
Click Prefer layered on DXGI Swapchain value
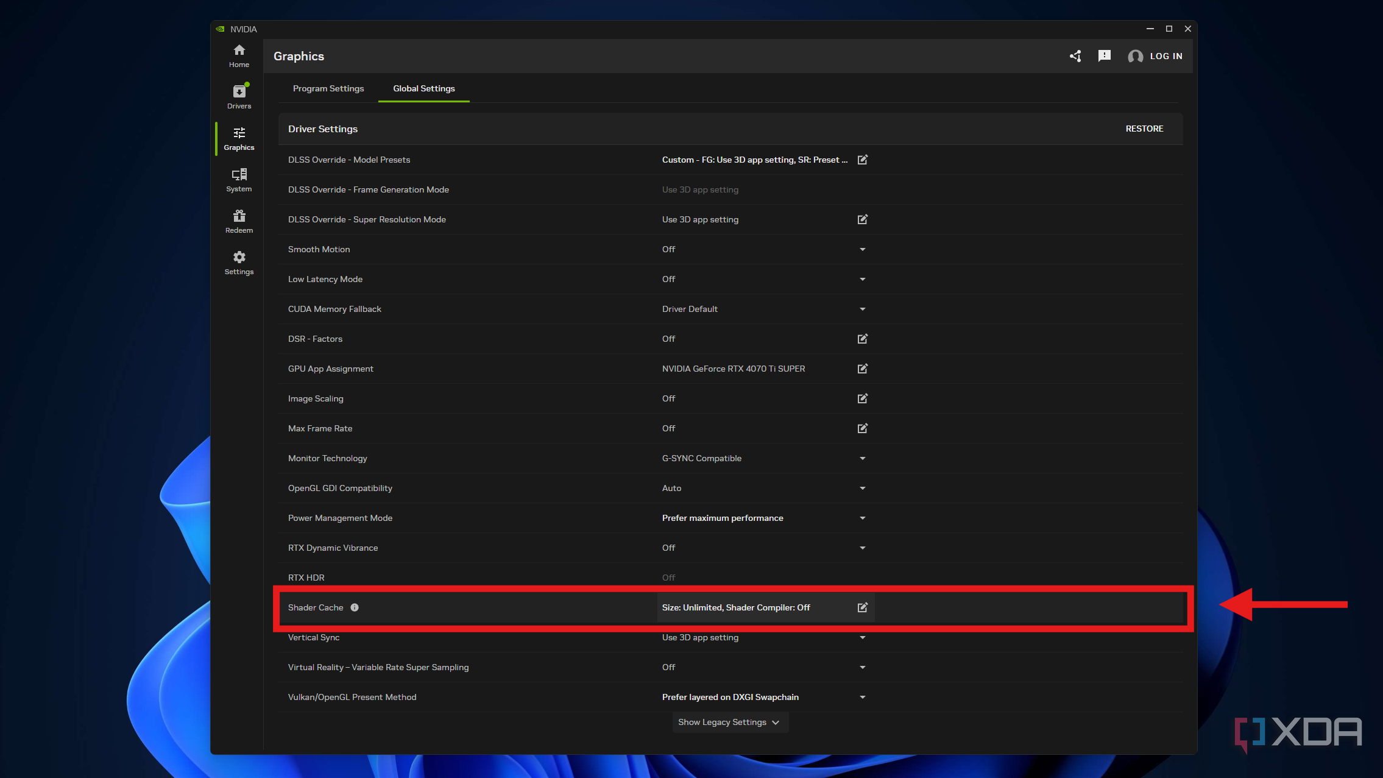point(730,697)
